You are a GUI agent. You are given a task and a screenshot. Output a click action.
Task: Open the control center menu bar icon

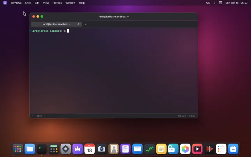[x=220, y=3]
